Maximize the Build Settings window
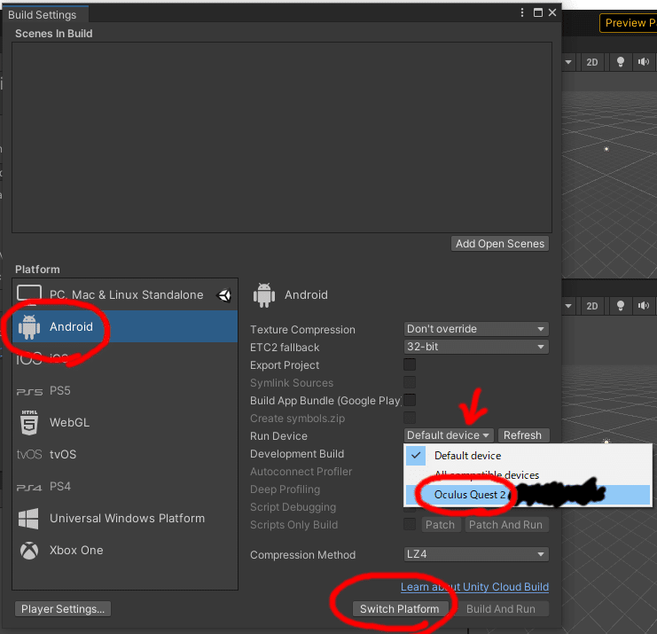 [x=538, y=12]
